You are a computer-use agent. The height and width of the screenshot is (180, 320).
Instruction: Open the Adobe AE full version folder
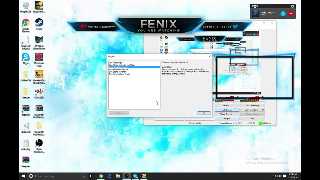tap(39, 129)
